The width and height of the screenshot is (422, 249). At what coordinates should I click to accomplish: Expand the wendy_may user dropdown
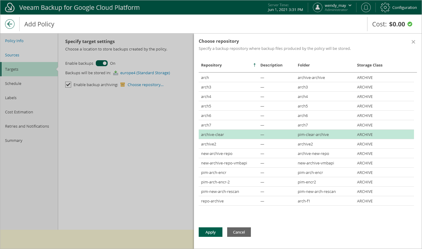[x=350, y=5]
